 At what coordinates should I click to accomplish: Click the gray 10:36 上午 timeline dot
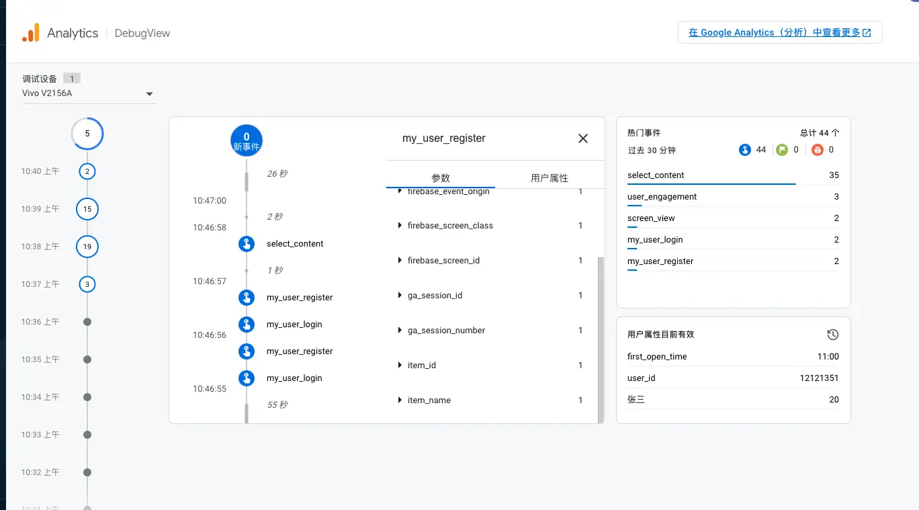click(x=87, y=322)
